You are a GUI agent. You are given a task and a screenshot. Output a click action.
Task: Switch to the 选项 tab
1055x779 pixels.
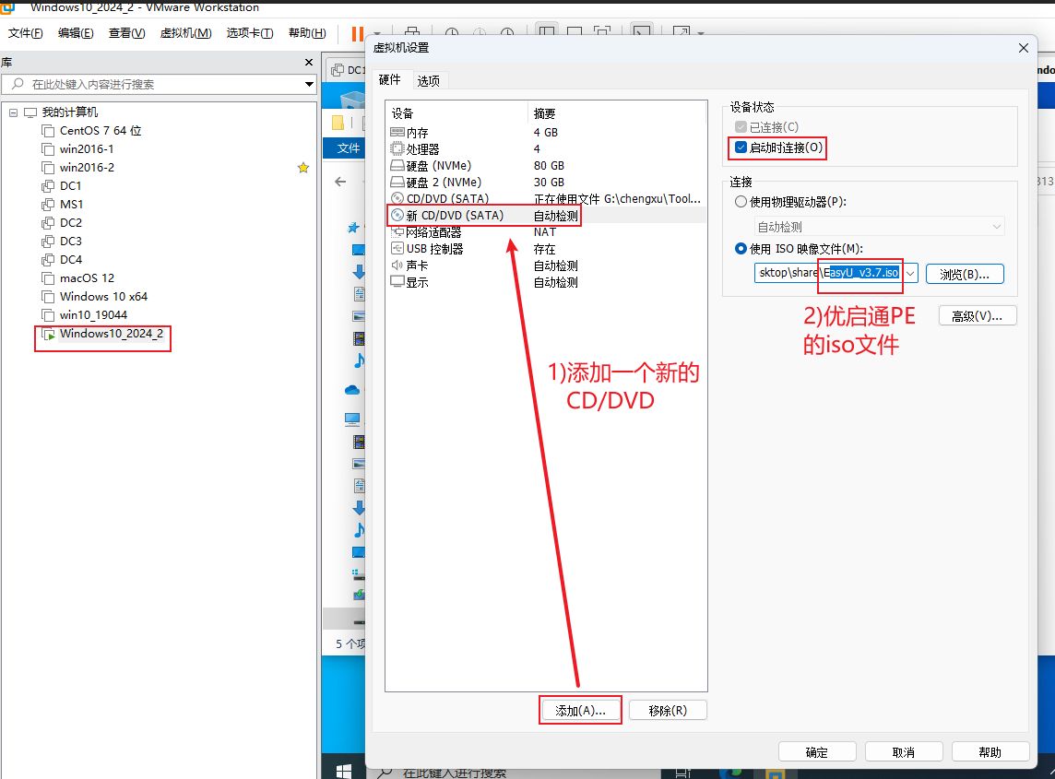[x=428, y=81]
